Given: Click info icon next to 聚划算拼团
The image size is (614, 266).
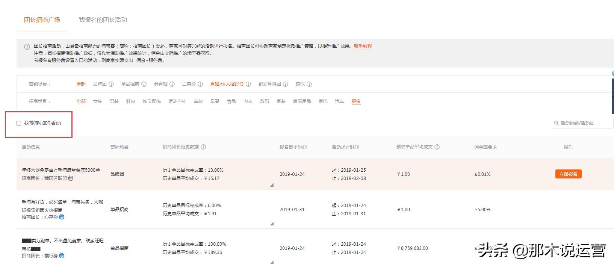Looking at the screenshot, I should point(286,84).
